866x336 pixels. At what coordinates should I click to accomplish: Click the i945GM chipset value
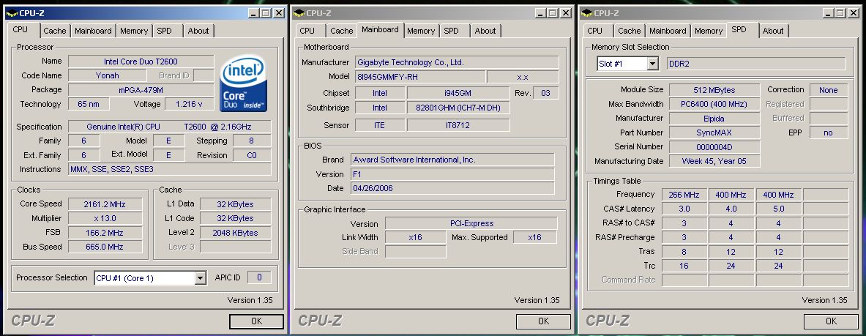458,93
